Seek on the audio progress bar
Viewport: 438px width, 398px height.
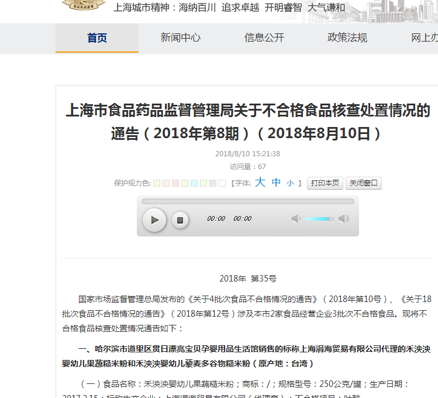(x=247, y=201)
